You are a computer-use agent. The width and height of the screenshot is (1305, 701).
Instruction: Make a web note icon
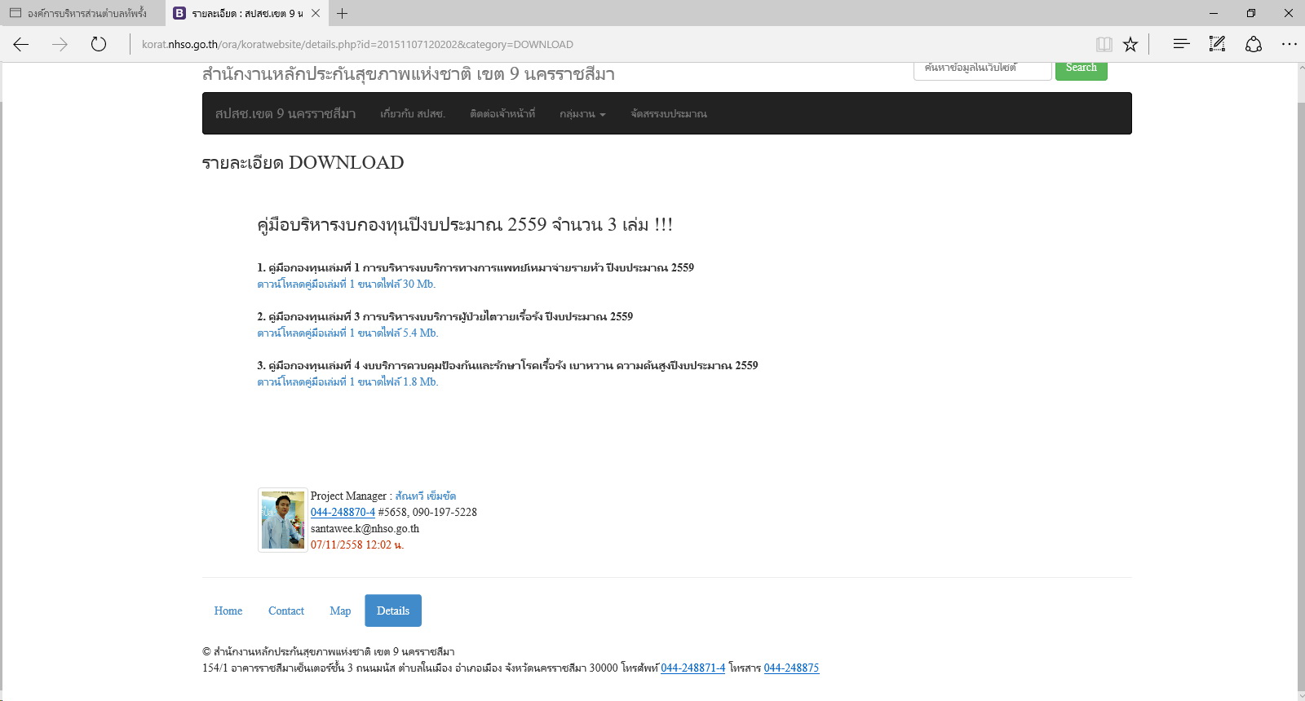pyautogui.click(x=1217, y=44)
